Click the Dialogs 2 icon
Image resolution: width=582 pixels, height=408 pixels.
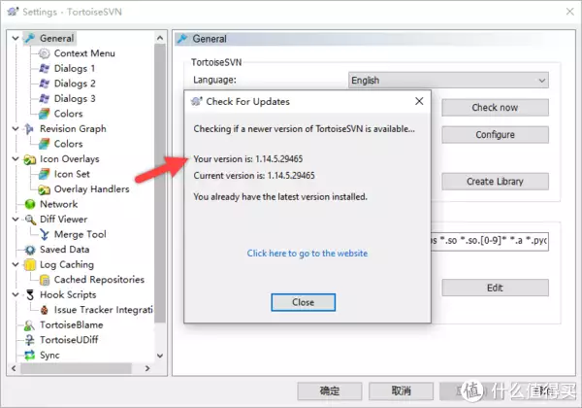(x=44, y=84)
